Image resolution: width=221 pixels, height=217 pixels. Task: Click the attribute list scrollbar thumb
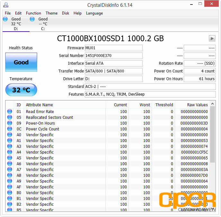212,135
